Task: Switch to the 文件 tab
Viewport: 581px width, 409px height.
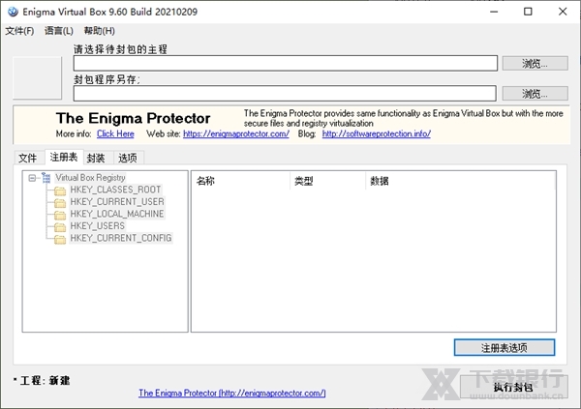Action: point(28,158)
